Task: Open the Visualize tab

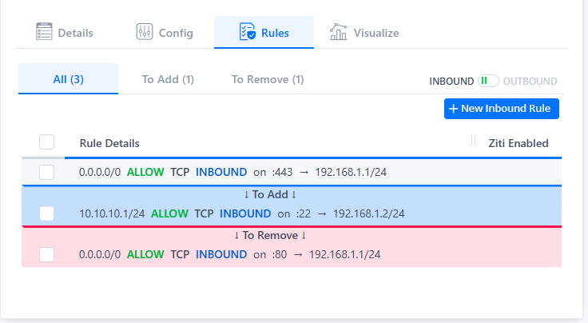Action: click(375, 33)
